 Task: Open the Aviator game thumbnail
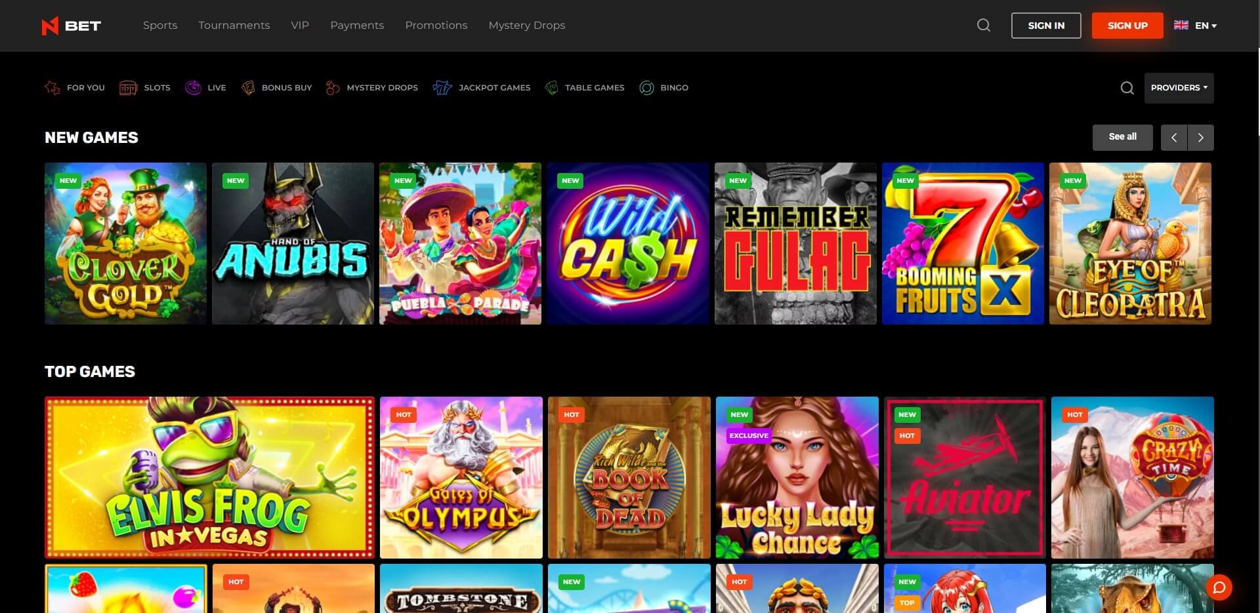(964, 477)
